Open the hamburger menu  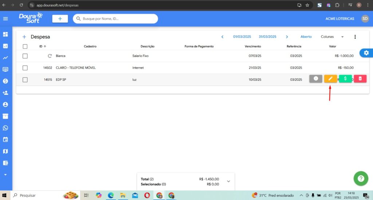pyautogui.click(x=5, y=19)
